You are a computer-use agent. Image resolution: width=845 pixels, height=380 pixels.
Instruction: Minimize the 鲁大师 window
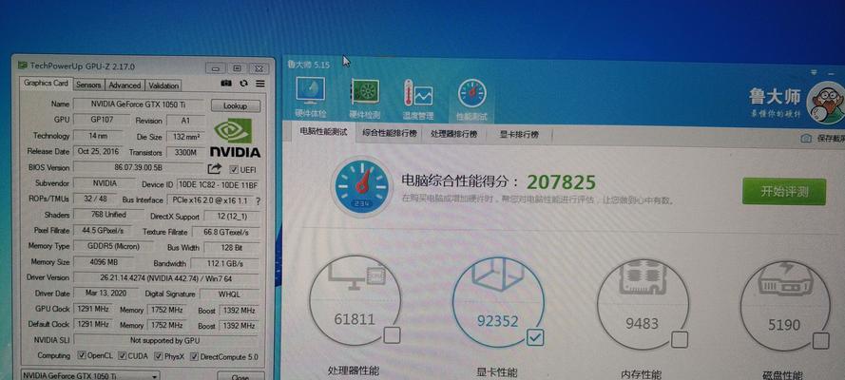[x=830, y=73]
